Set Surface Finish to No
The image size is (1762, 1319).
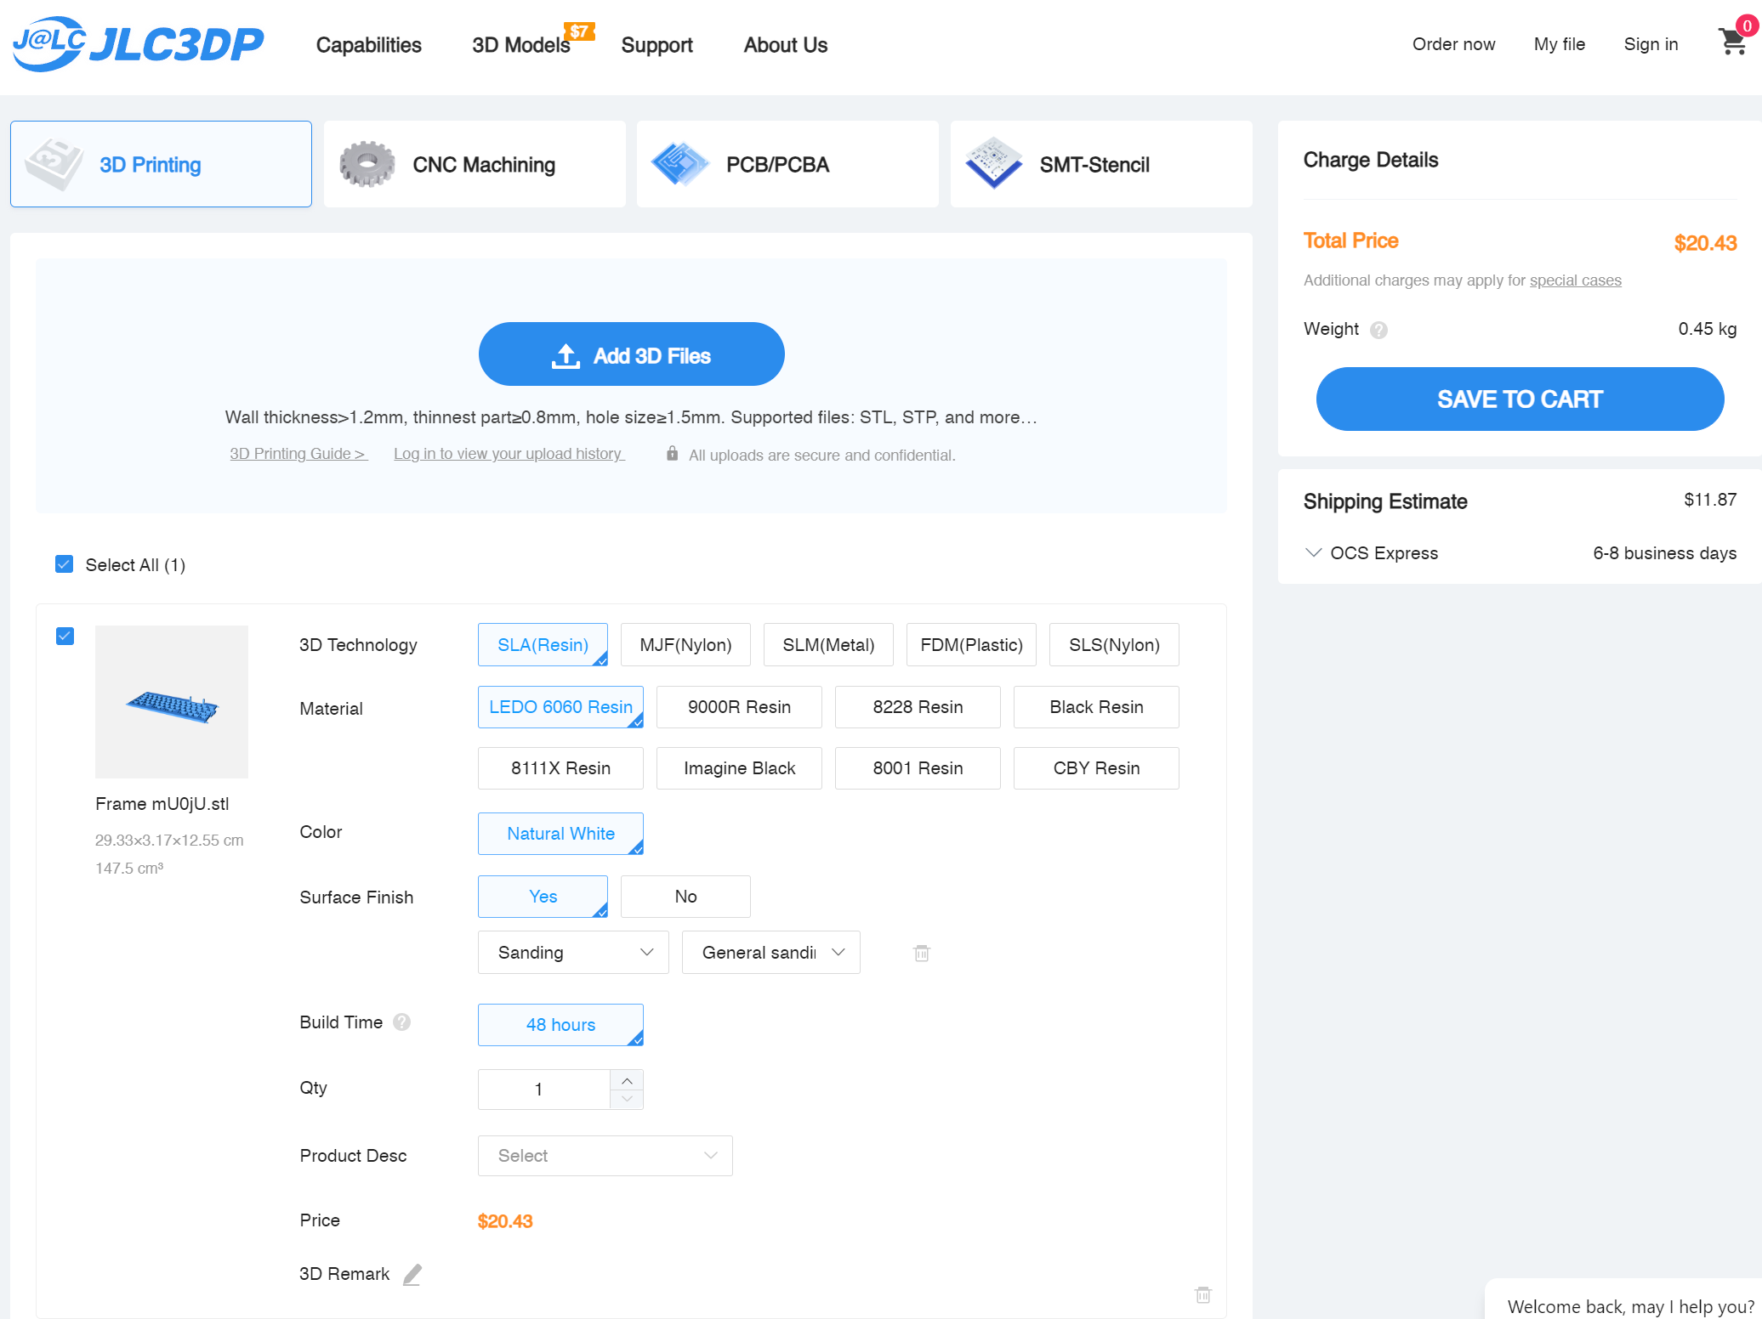(x=685, y=897)
